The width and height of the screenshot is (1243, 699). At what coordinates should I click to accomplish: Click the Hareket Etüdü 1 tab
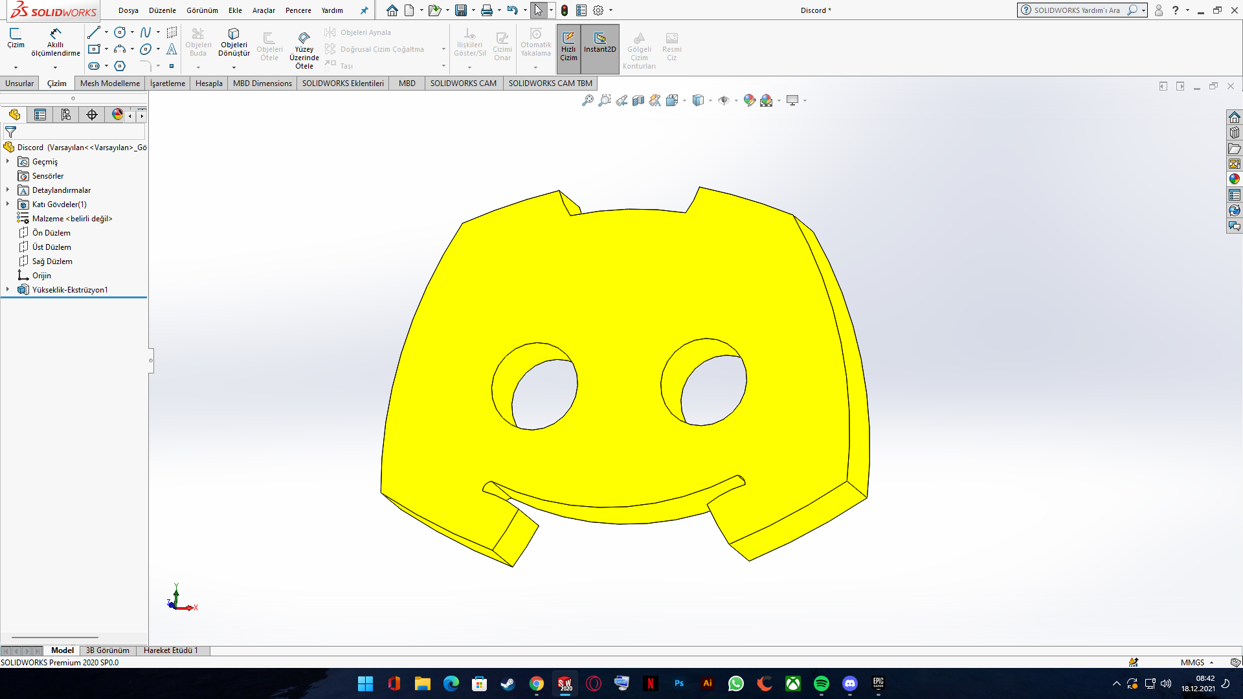[170, 650]
